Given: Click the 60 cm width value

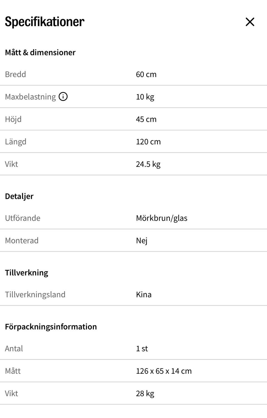Looking at the screenshot, I should tap(146, 74).
